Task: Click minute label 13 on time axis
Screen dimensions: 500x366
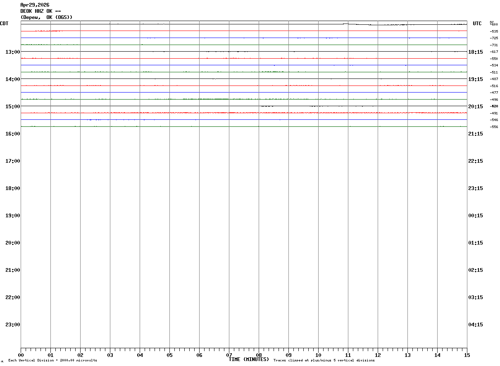Action: (407, 355)
